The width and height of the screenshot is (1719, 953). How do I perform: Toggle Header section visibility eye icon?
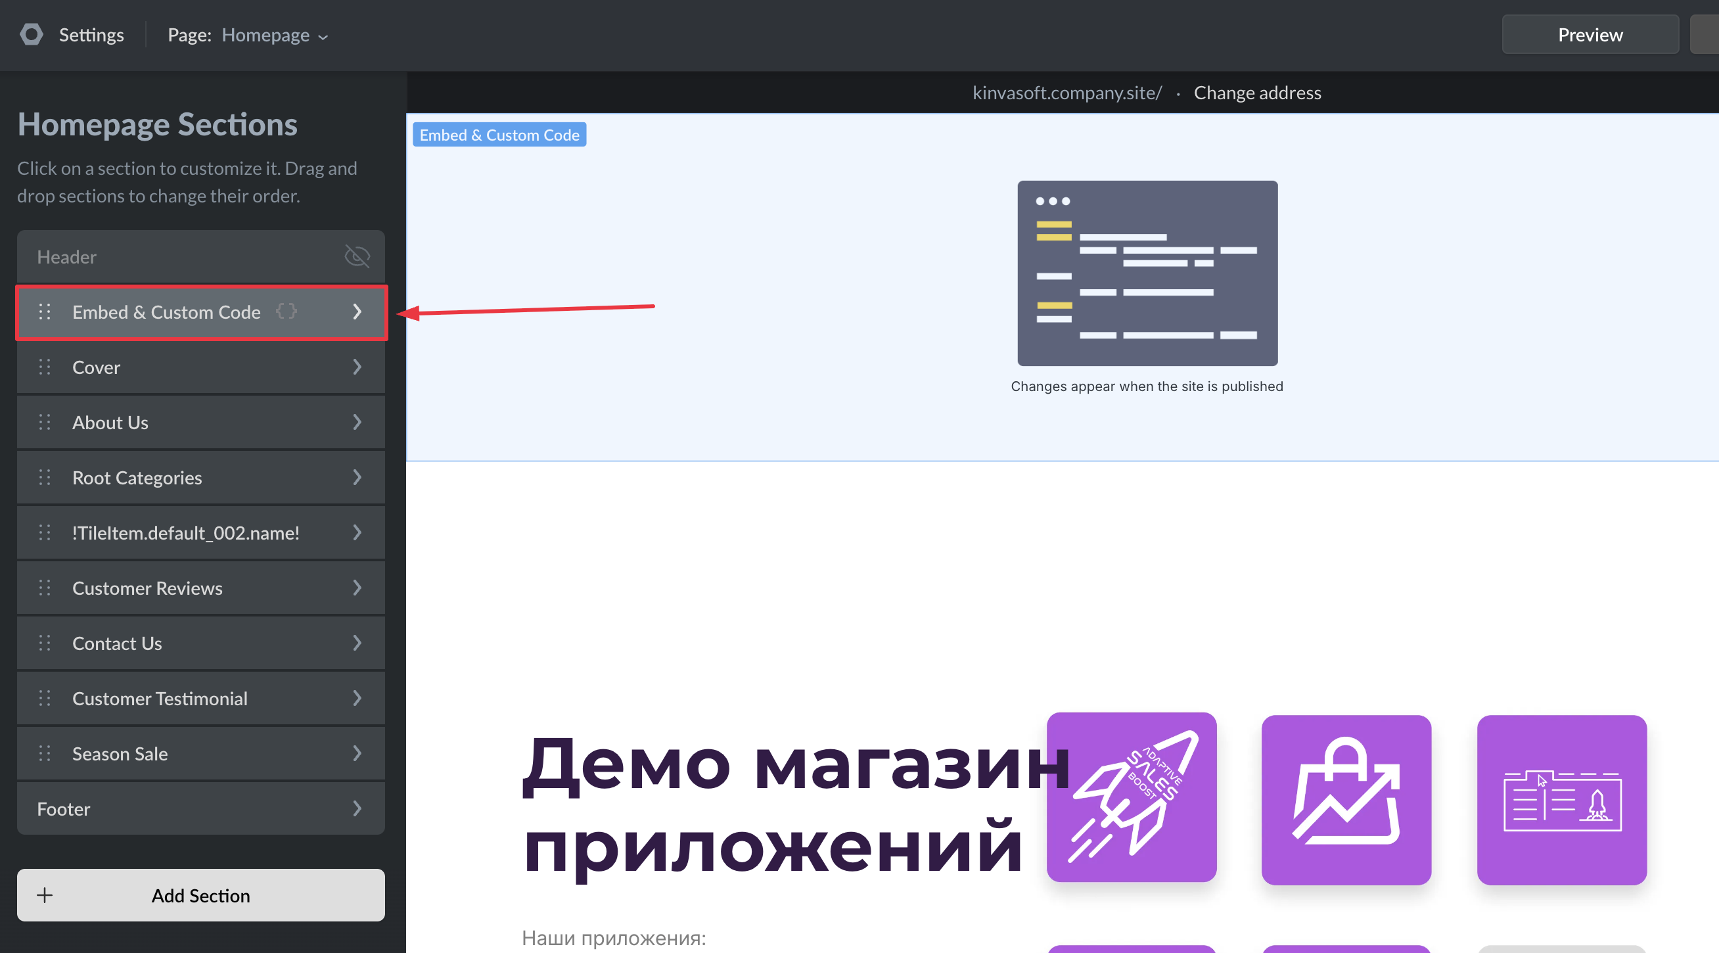point(357,256)
